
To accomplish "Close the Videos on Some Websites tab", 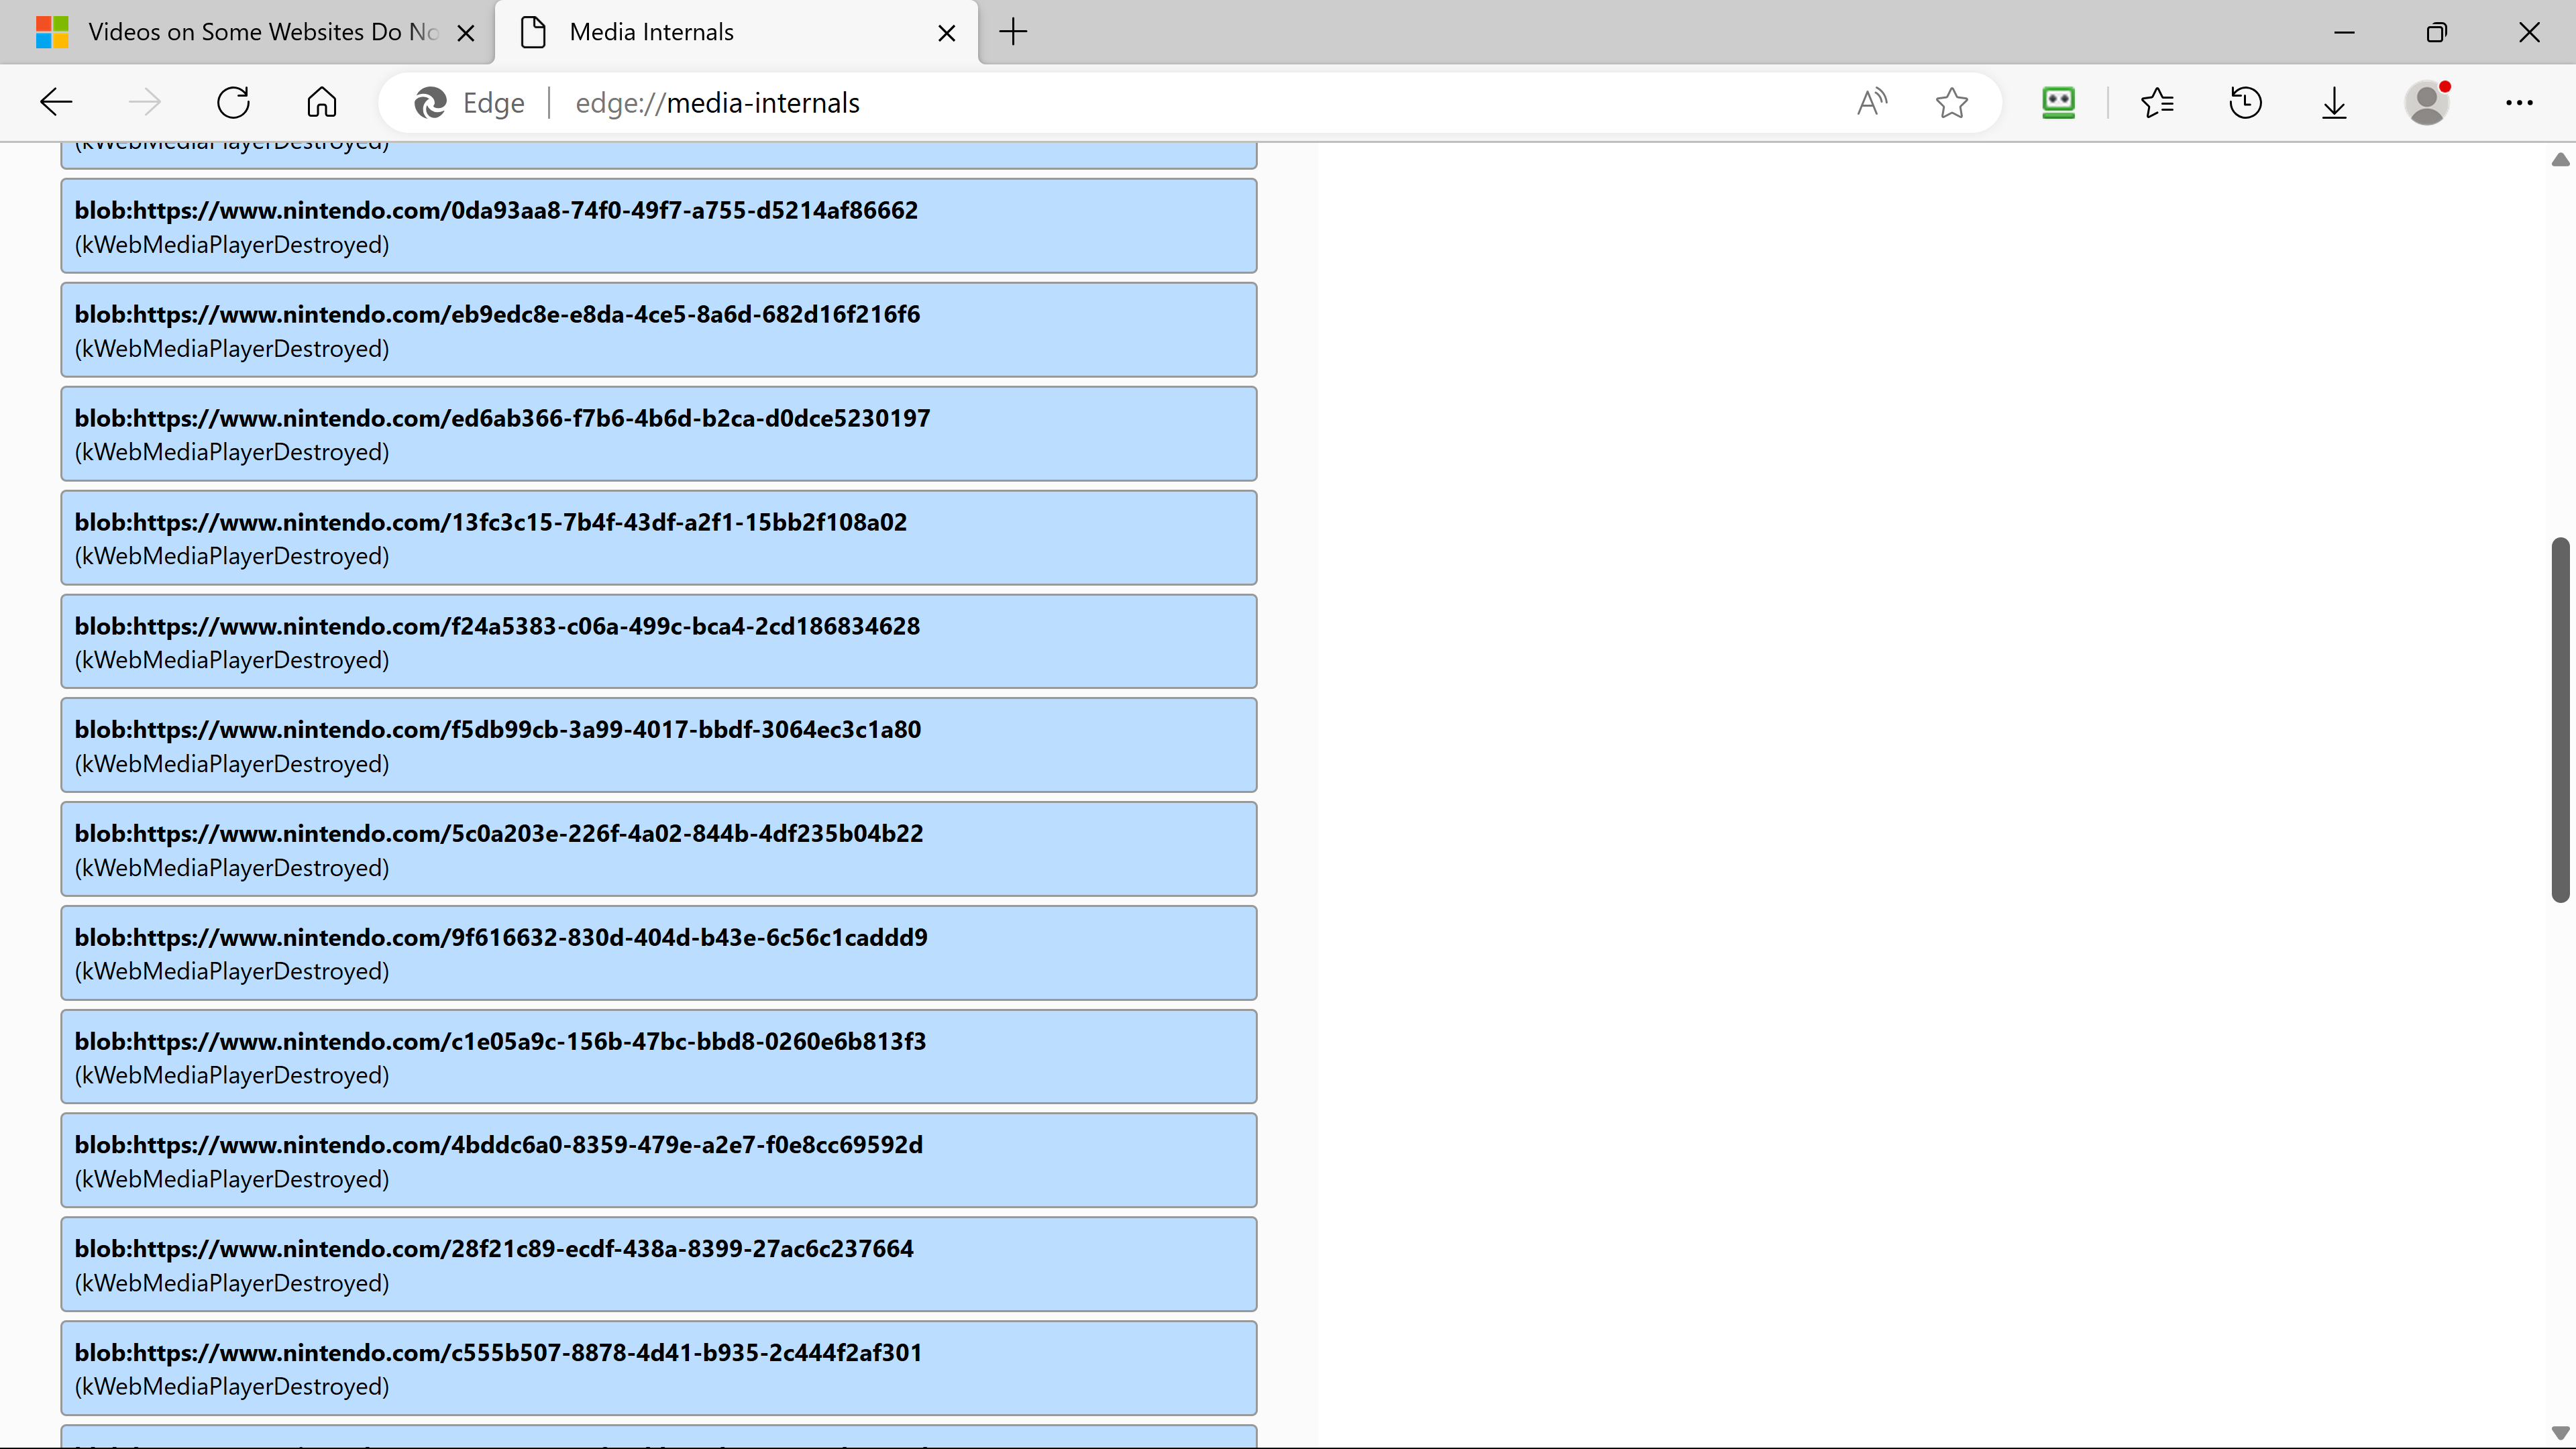I will [x=466, y=33].
